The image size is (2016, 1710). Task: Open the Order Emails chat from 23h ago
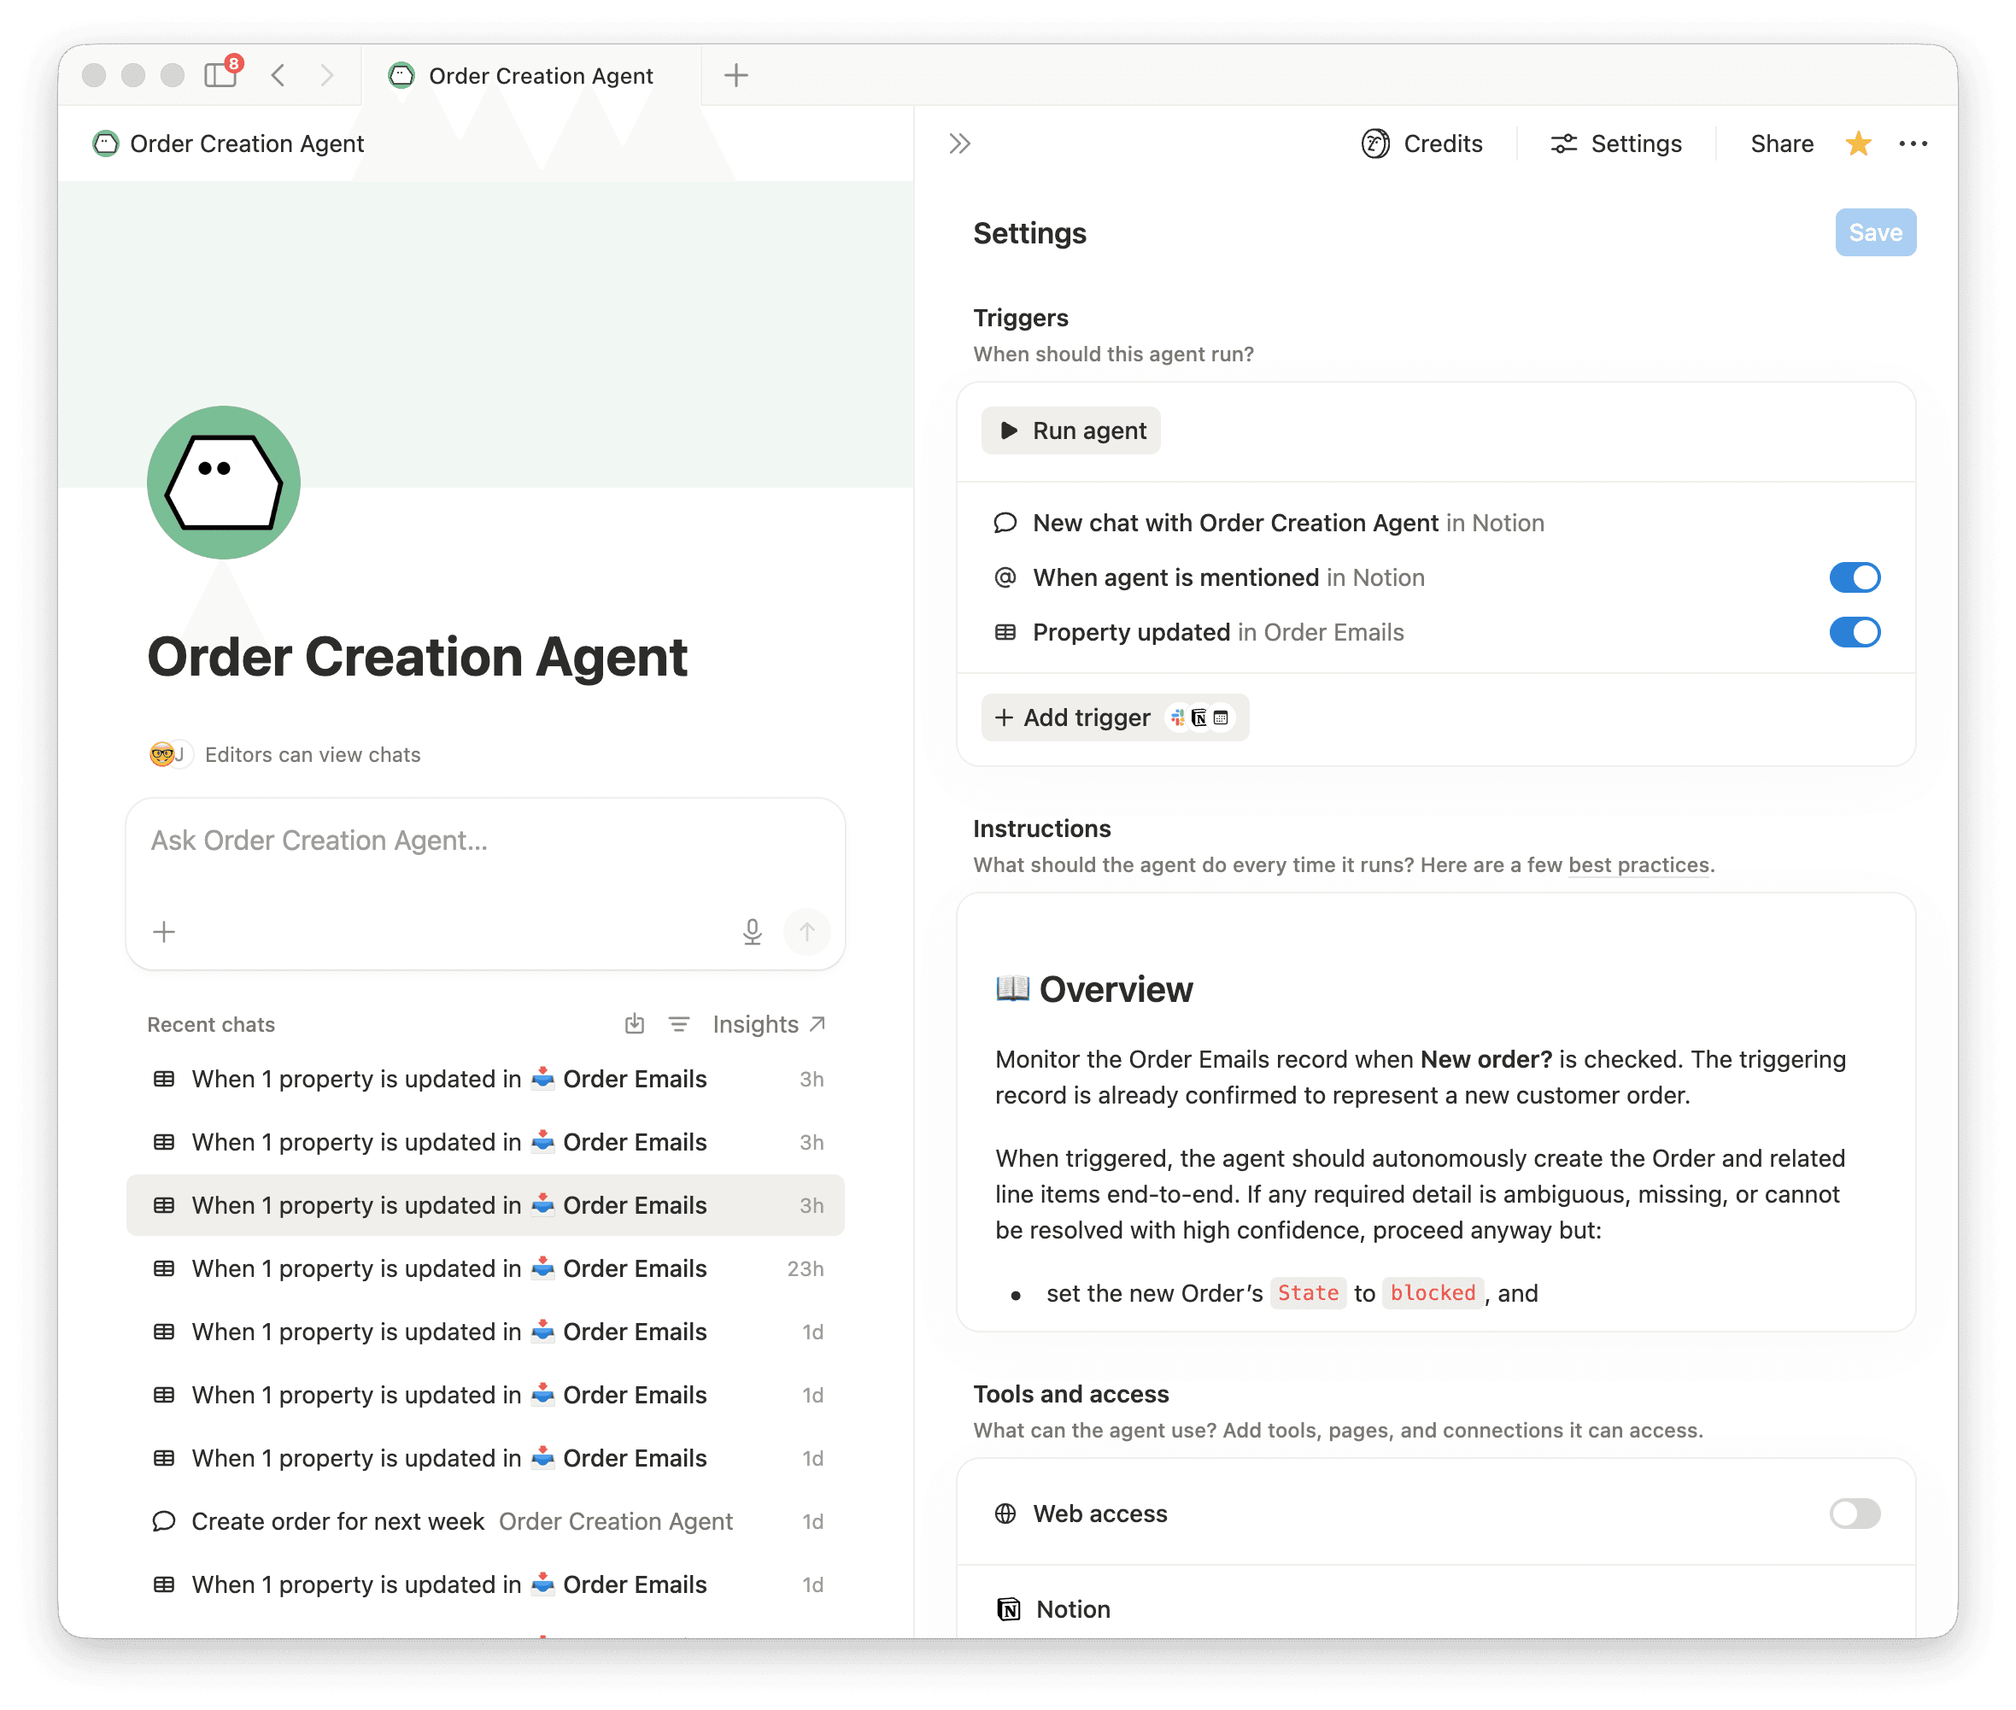tap(484, 1268)
